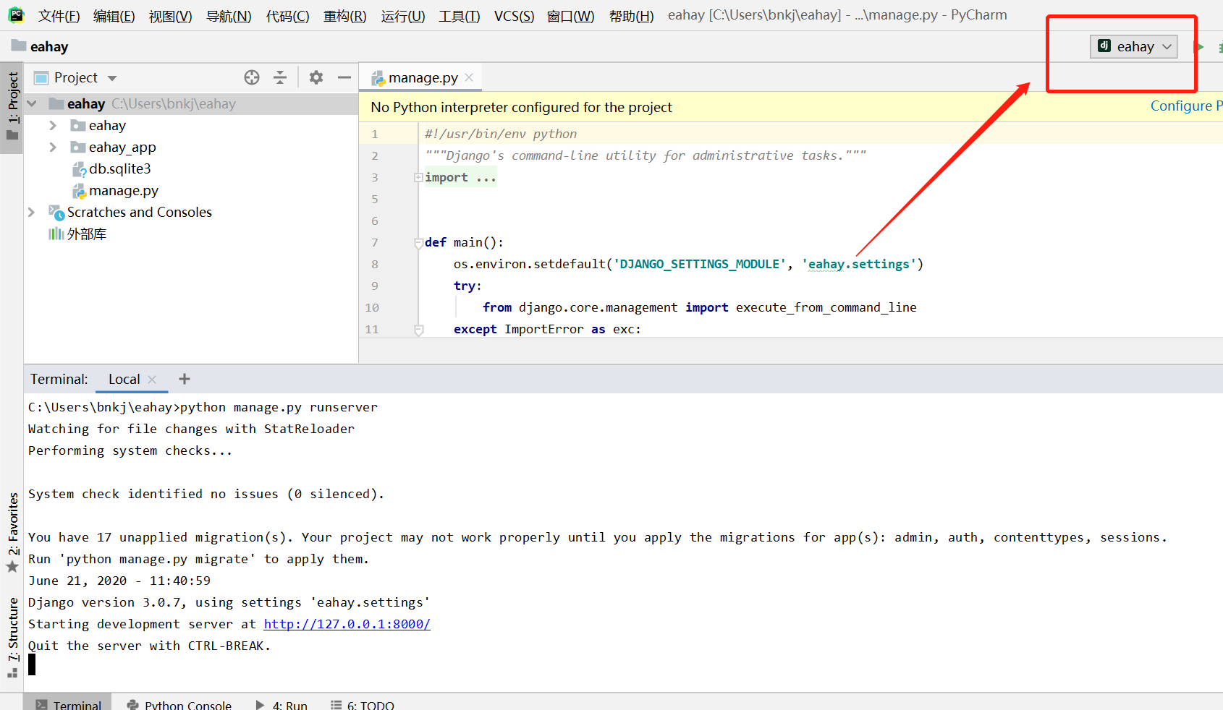The width and height of the screenshot is (1223, 710).
Task: Expand the eahay_app folder
Action: point(53,147)
